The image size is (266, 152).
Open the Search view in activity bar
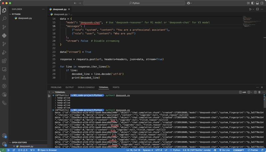tap(4, 19)
